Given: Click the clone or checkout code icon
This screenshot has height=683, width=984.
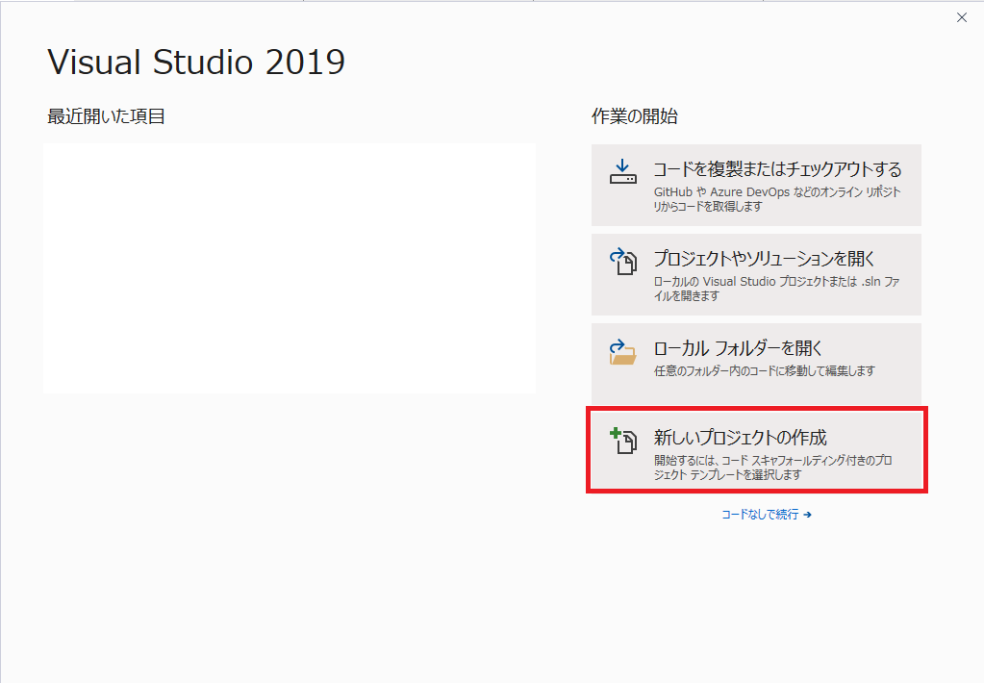Looking at the screenshot, I should 624,173.
